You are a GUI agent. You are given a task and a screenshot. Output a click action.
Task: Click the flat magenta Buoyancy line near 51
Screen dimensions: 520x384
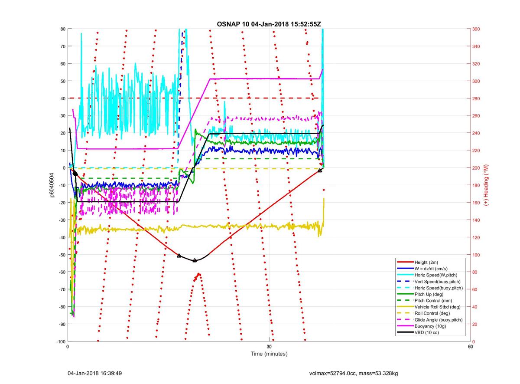[x=264, y=79]
